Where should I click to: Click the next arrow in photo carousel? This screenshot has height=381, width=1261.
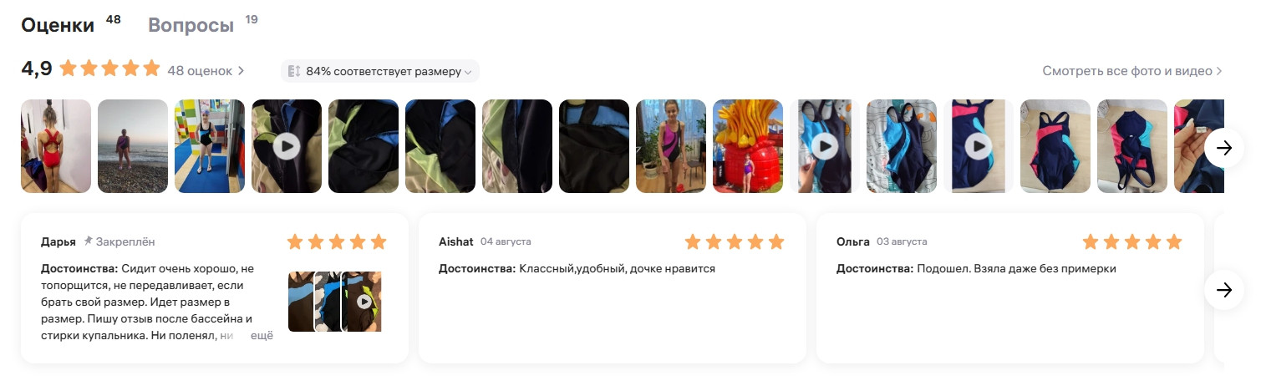click(x=1224, y=147)
